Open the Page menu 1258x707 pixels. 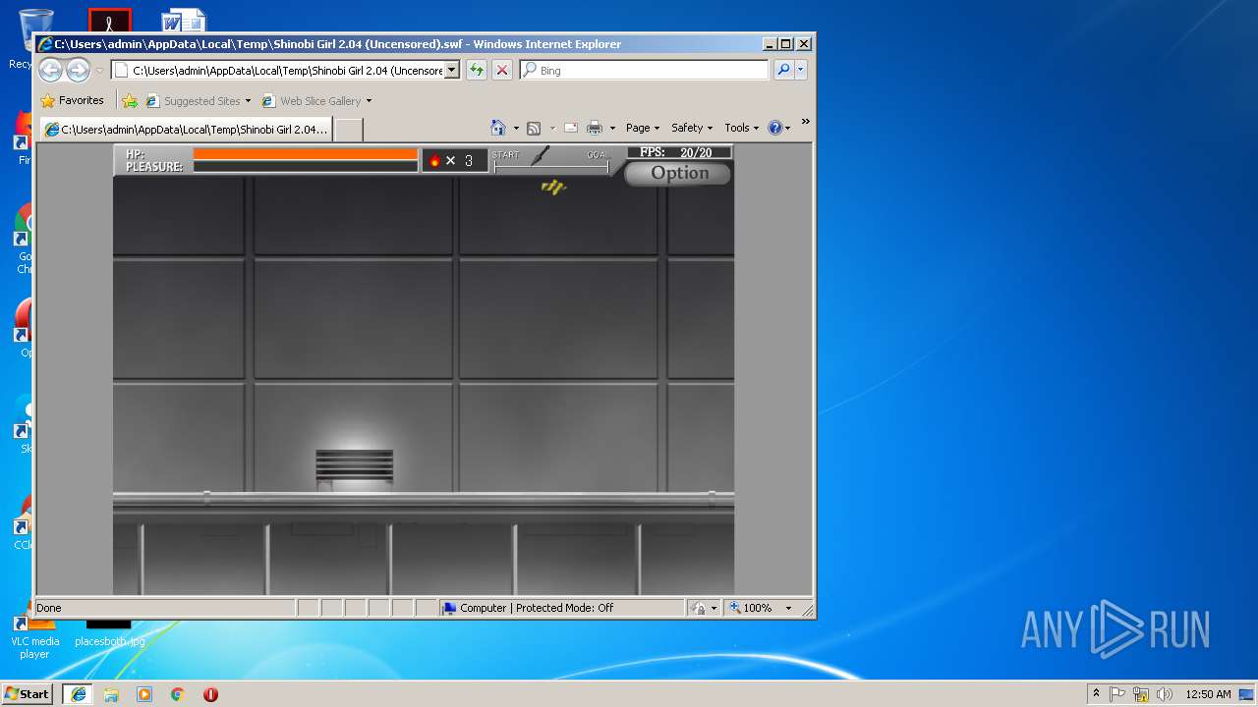[x=643, y=128]
